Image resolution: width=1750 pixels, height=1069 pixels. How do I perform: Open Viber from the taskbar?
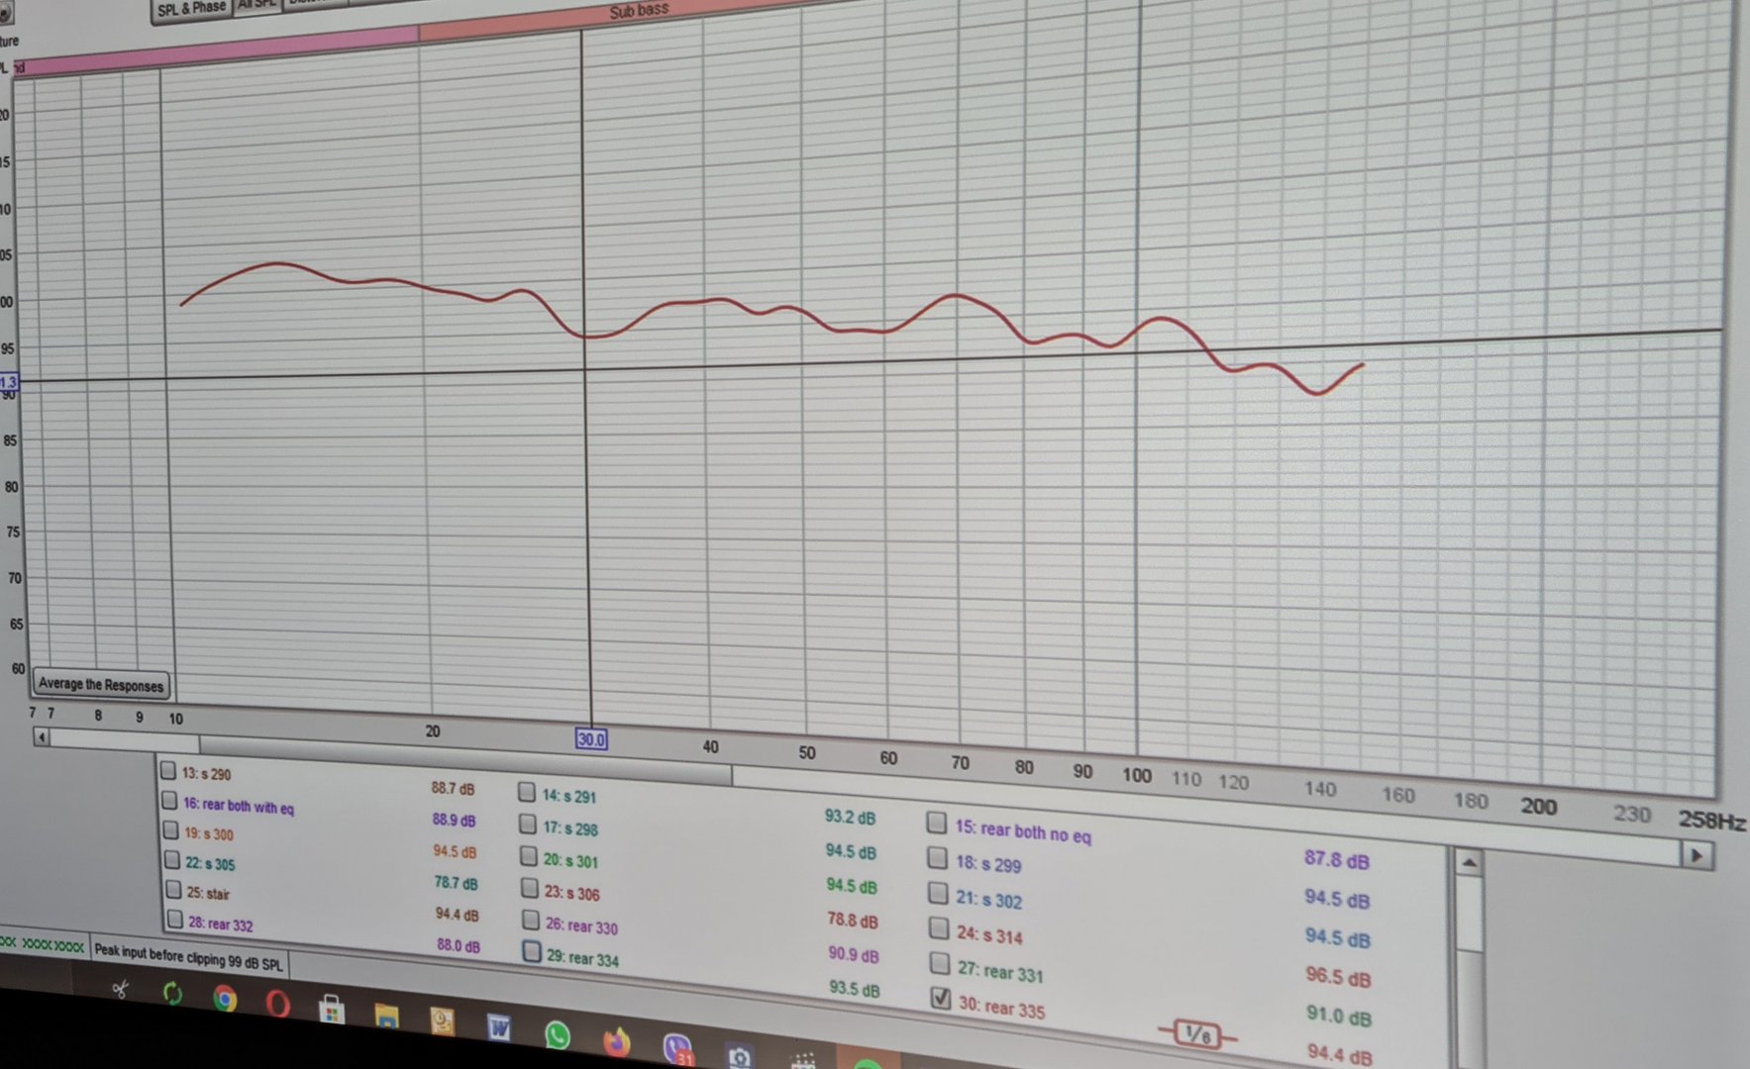(x=677, y=1048)
